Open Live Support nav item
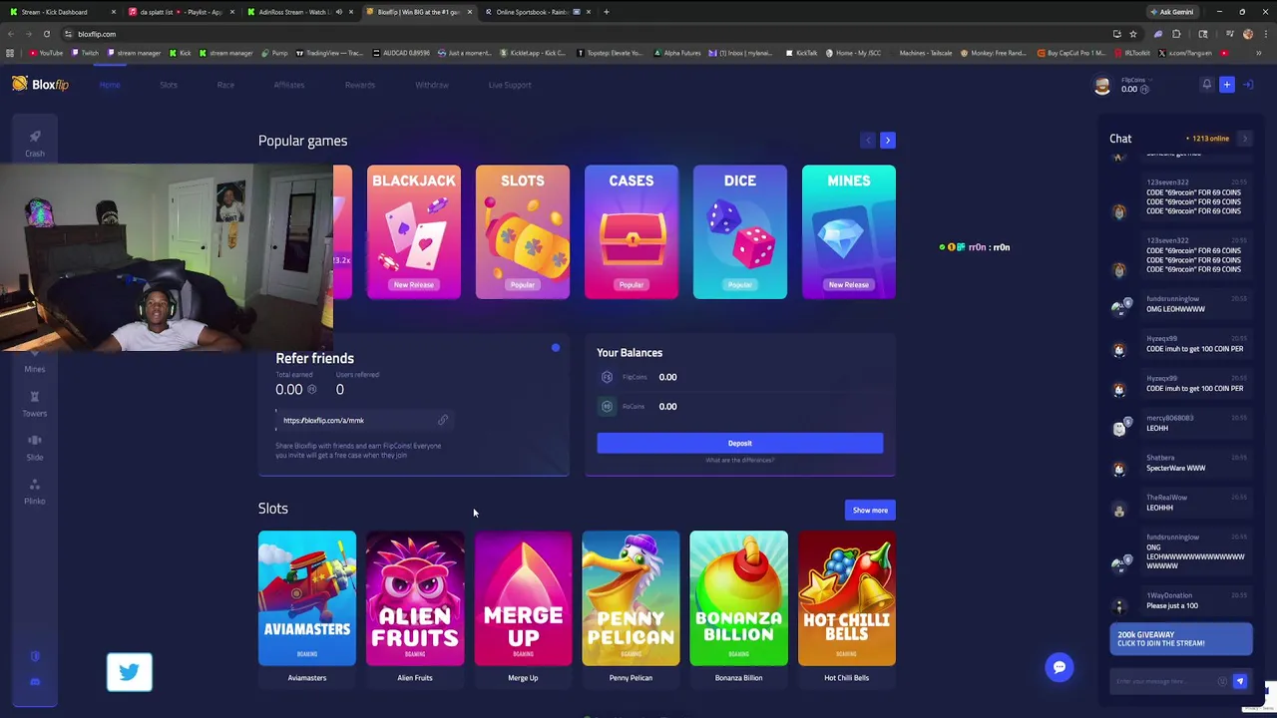1277x718 pixels. click(x=510, y=85)
